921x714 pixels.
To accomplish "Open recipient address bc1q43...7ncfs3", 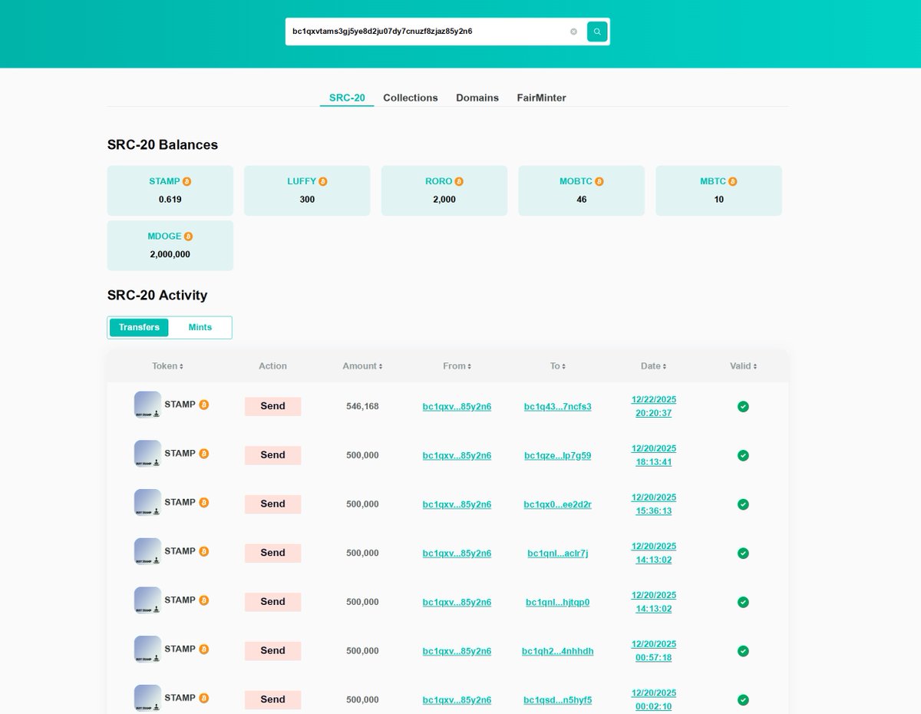I will 558,406.
